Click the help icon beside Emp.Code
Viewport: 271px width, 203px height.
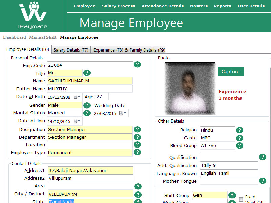tap(137, 65)
